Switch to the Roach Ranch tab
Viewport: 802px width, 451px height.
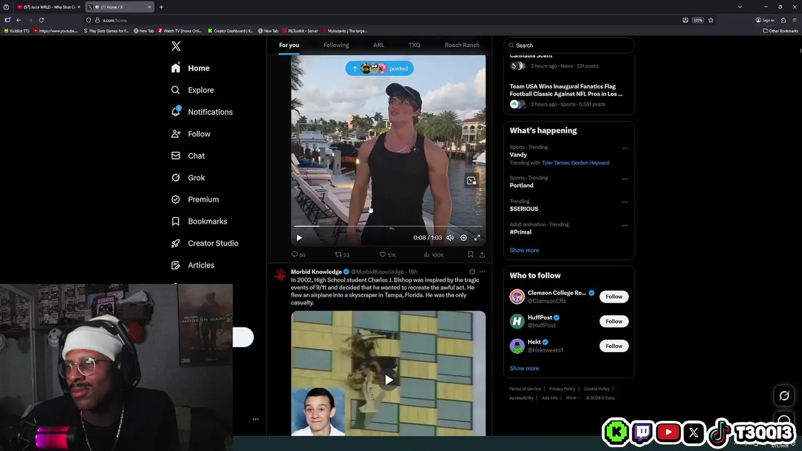tap(462, 45)
